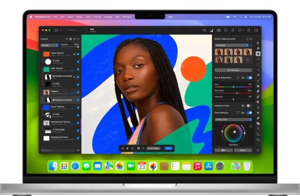The height and width of the screenshot is (196, 300).
Task: Open File menu
Action: pos(55,17)
